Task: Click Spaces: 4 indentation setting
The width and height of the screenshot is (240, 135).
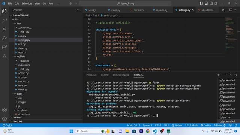Action: point(147,125)
